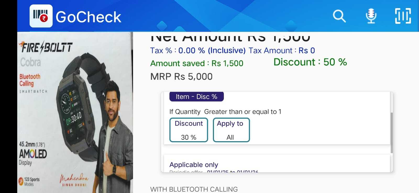The width and height of the screenshot is (419, 193).
Task: Click the Apply to All box
Action: point(231,130)
